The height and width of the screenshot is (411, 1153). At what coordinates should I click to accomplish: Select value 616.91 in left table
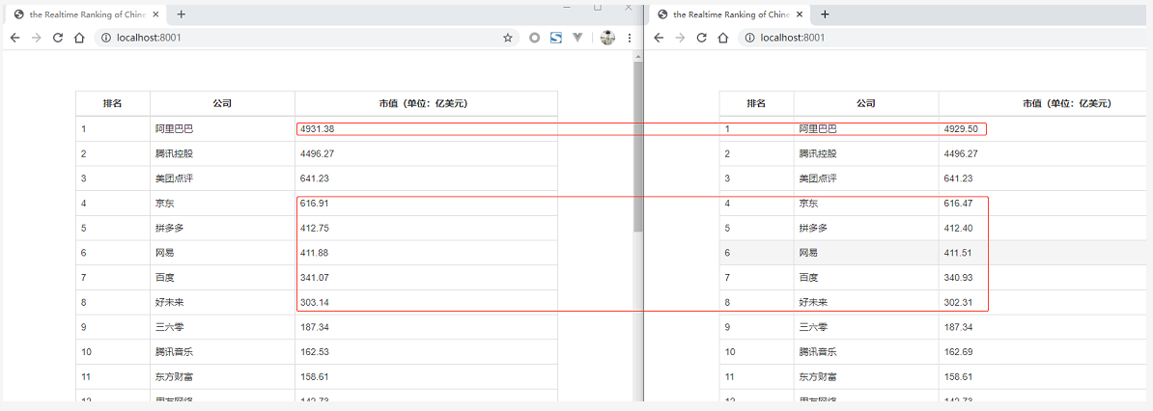coord(315,203)
